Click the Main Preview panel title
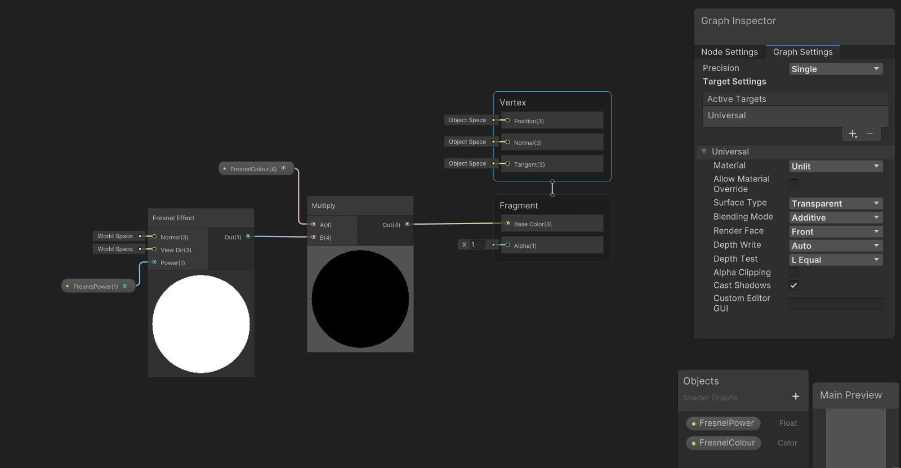The image size is (901, 468). coord(851,395)
